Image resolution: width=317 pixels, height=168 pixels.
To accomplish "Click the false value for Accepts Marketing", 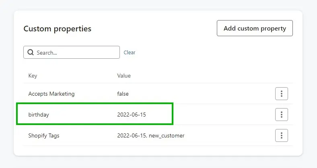I will pos(123,94).
